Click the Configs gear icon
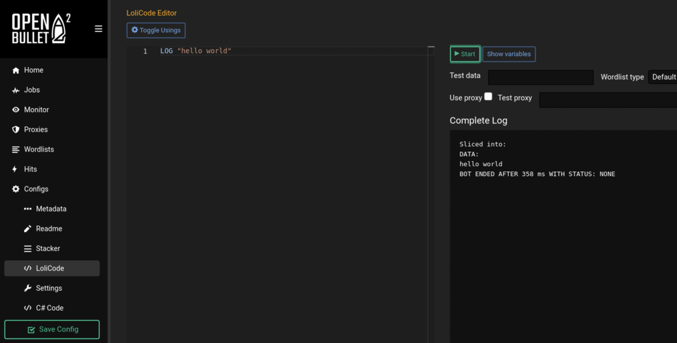 coord(16,189)
